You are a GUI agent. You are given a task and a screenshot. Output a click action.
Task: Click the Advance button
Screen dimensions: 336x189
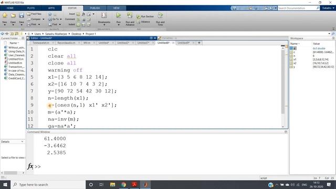[x=143, y=22]
